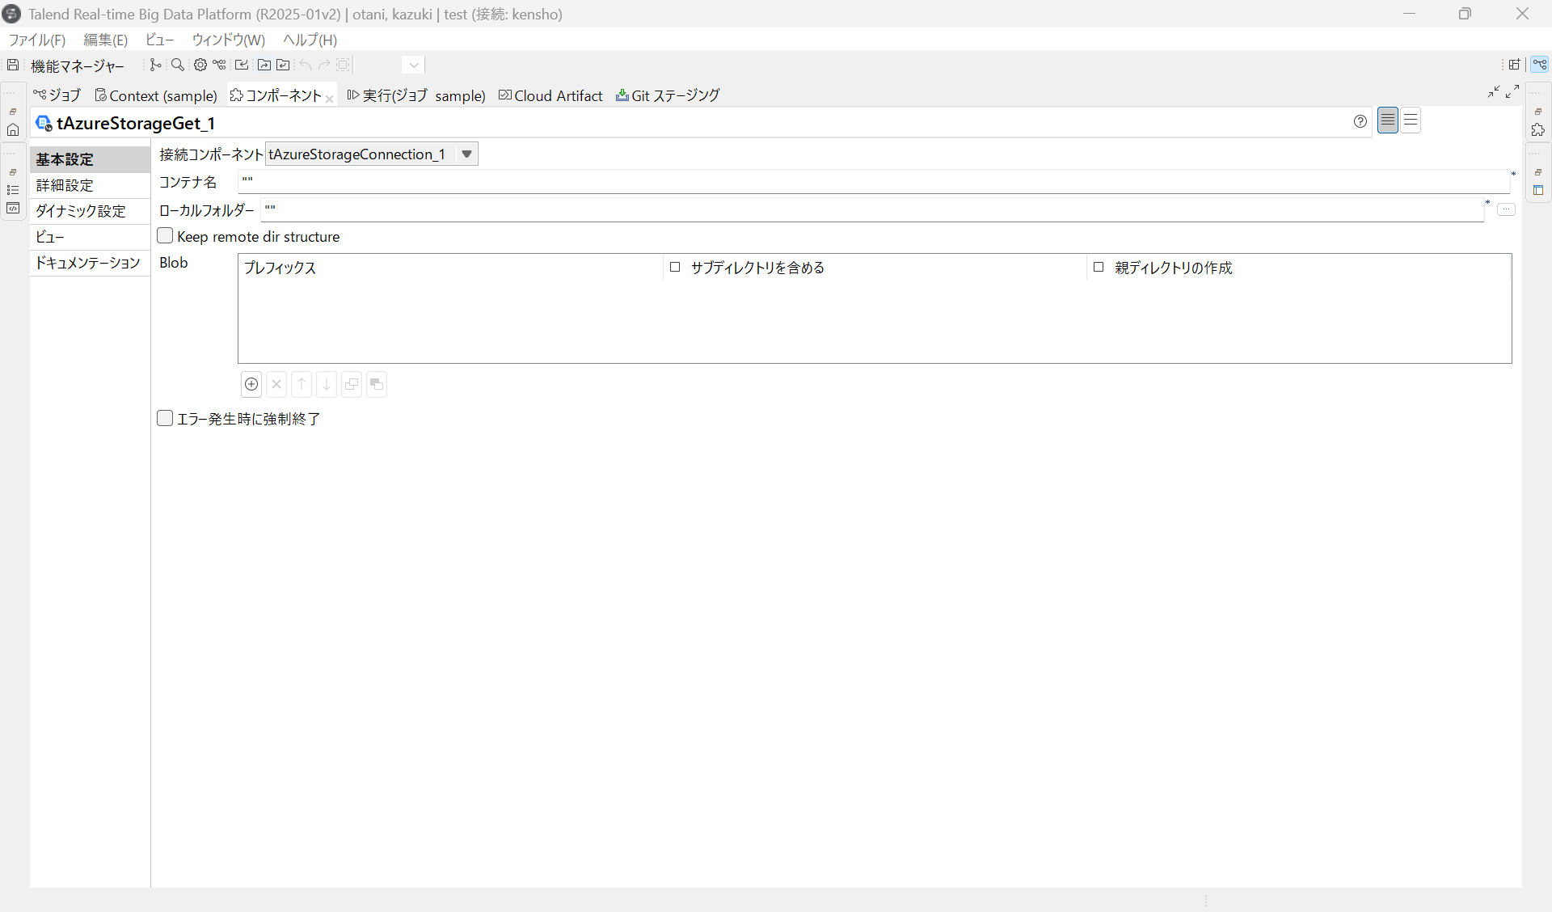
Task: Toggle サブディレクトリを含める header checkbox
Action: pyautogui.click(x=675, y=267)
